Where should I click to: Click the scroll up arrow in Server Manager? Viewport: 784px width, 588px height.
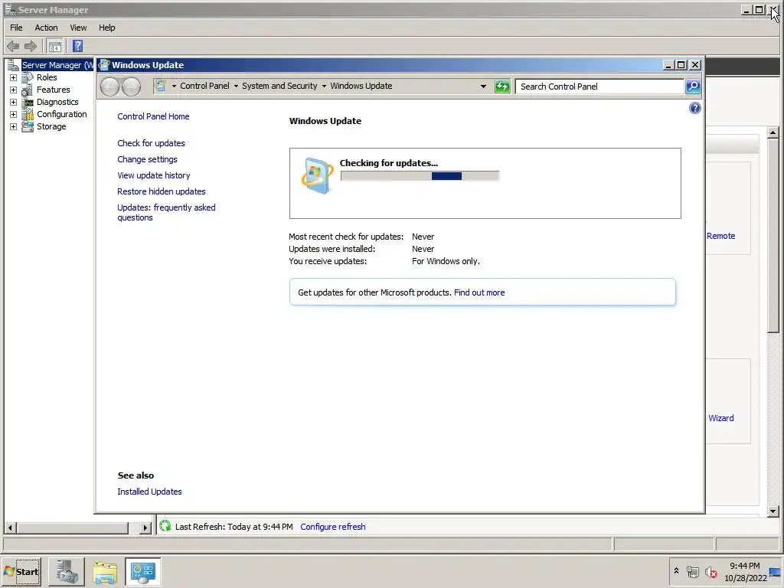[x=773, y=132]
